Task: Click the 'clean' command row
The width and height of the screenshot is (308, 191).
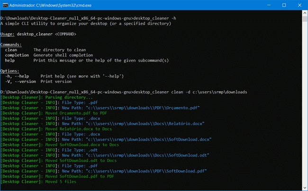Action: 45,50
